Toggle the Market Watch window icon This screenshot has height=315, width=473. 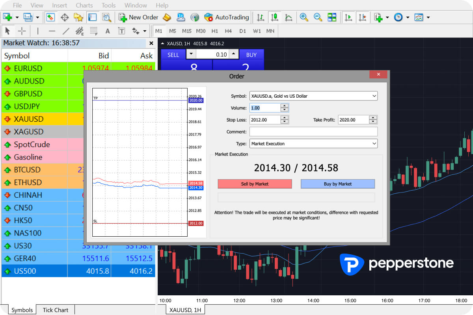(x=50, y=17)
